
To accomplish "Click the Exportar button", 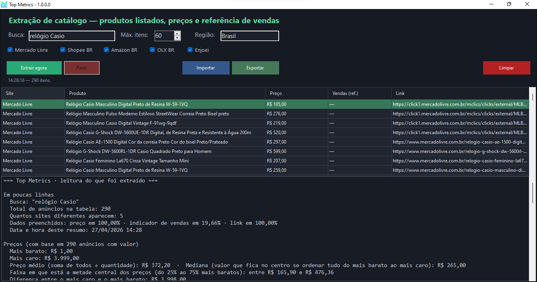I will click(x=255, y=68).
